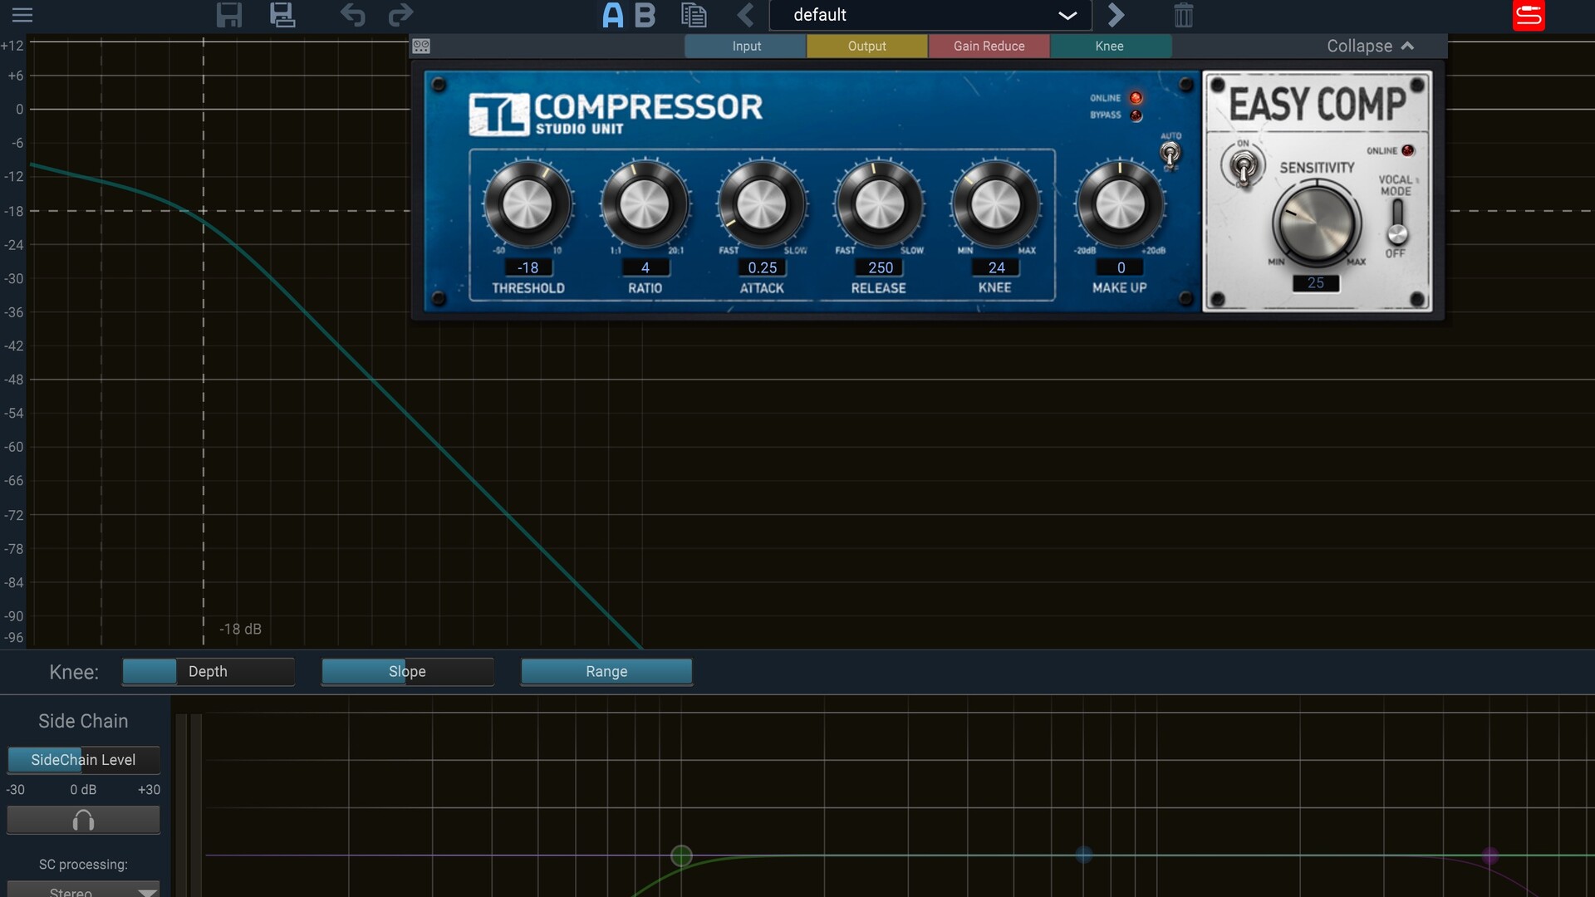Click the Release knob

(x=879, y=204)
